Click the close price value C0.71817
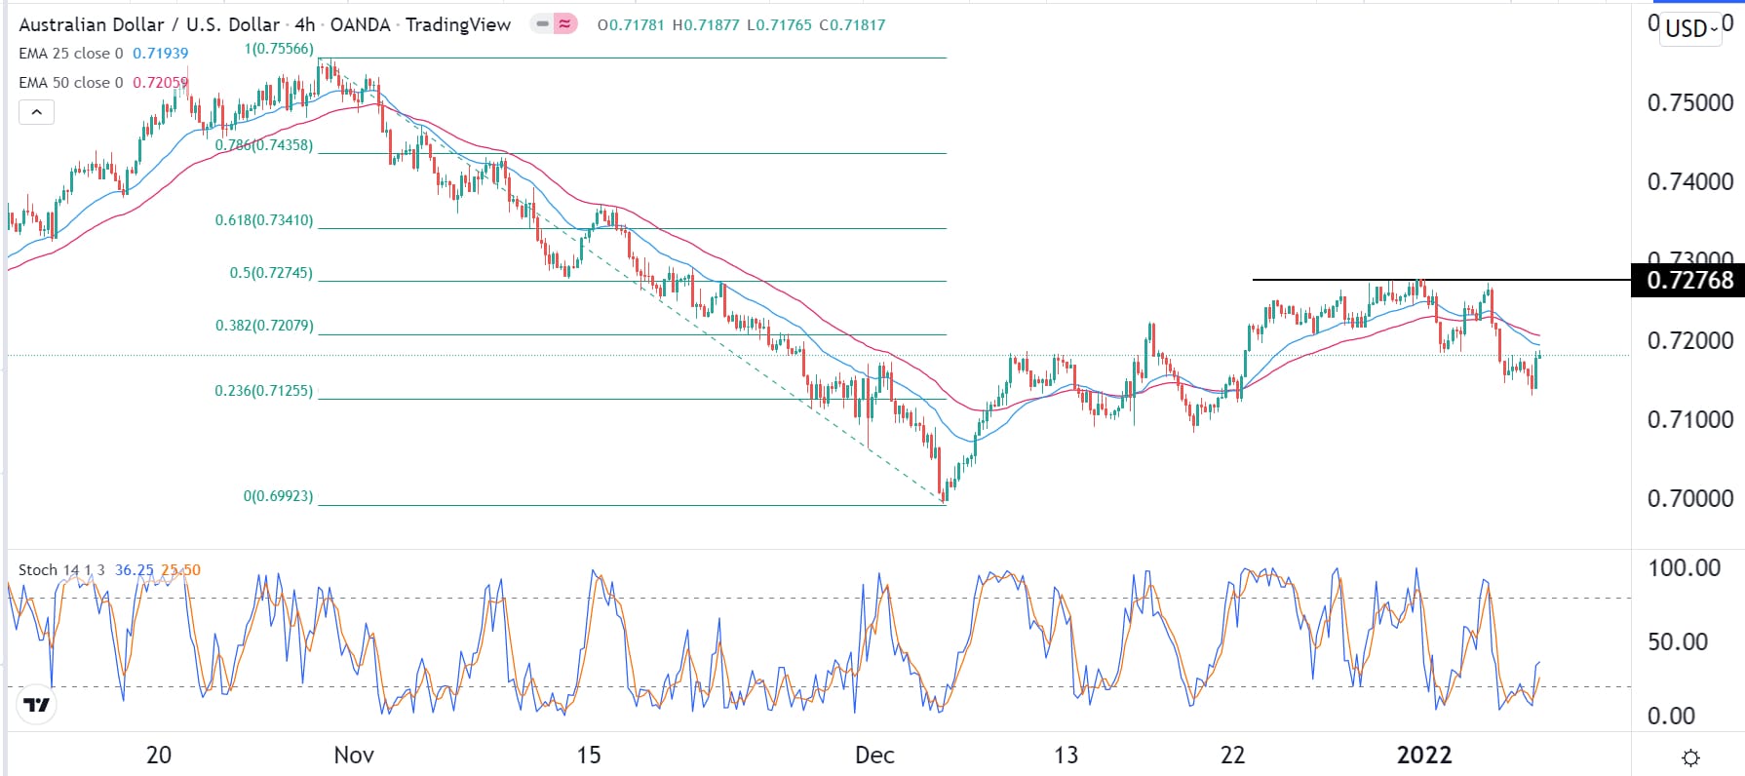 (x=852, y=24)
